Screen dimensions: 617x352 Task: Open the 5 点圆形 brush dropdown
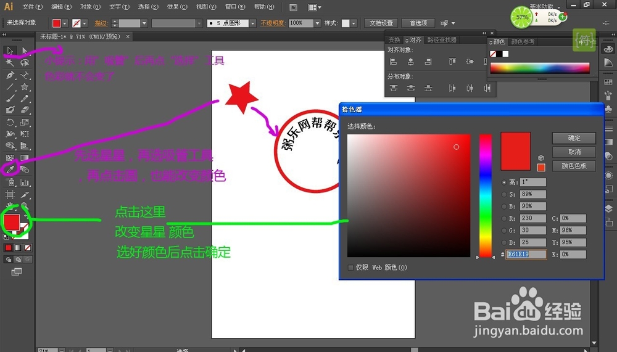click(x=252, y=23)
